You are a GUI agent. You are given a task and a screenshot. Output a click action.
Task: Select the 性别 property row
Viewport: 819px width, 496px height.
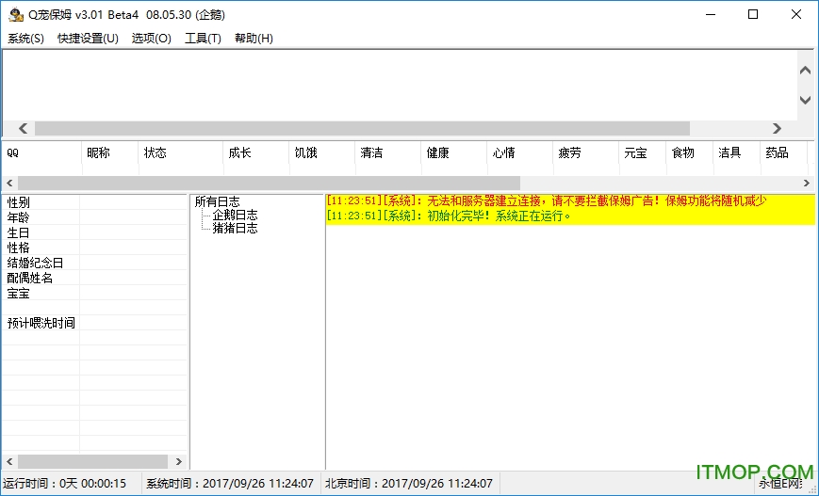coord(94,202)
